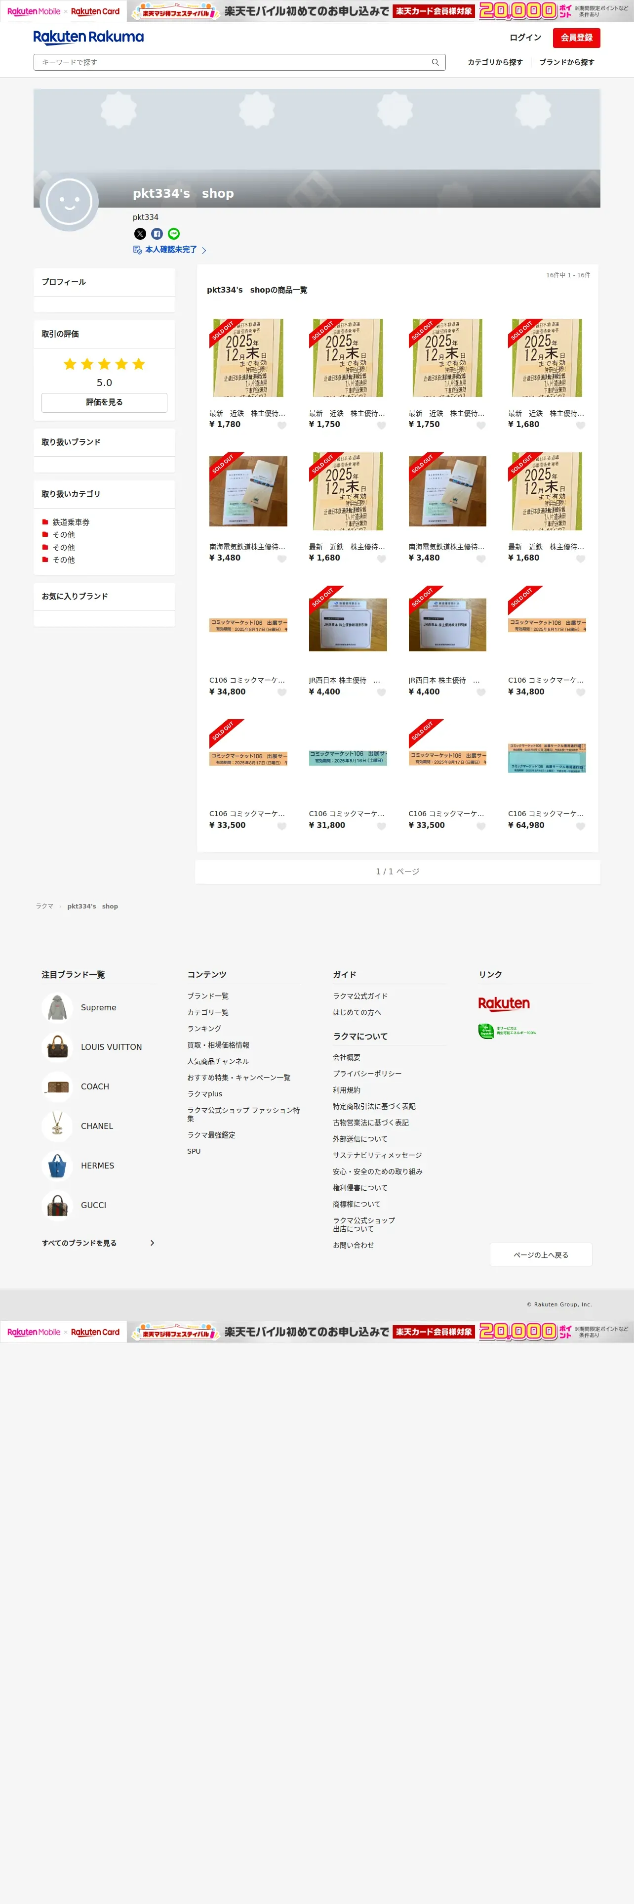
Task: Open Supreme brand hoodie image
Action: point(57,1007)
